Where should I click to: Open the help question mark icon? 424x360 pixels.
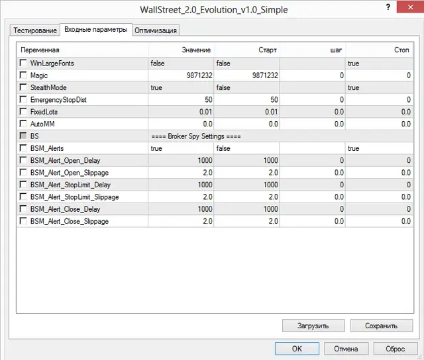[388, 7]
